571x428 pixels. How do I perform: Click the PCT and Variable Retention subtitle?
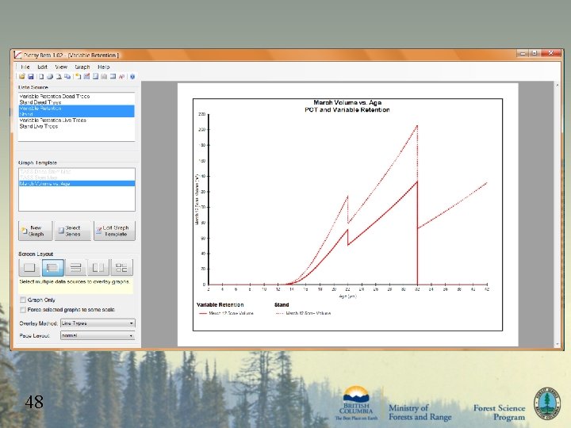(347, 110)
